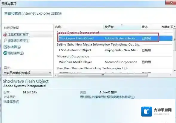Click publisher cell Microsoft Corporation in Media Player row
The image size is (176, 123).
pos(121,62)
